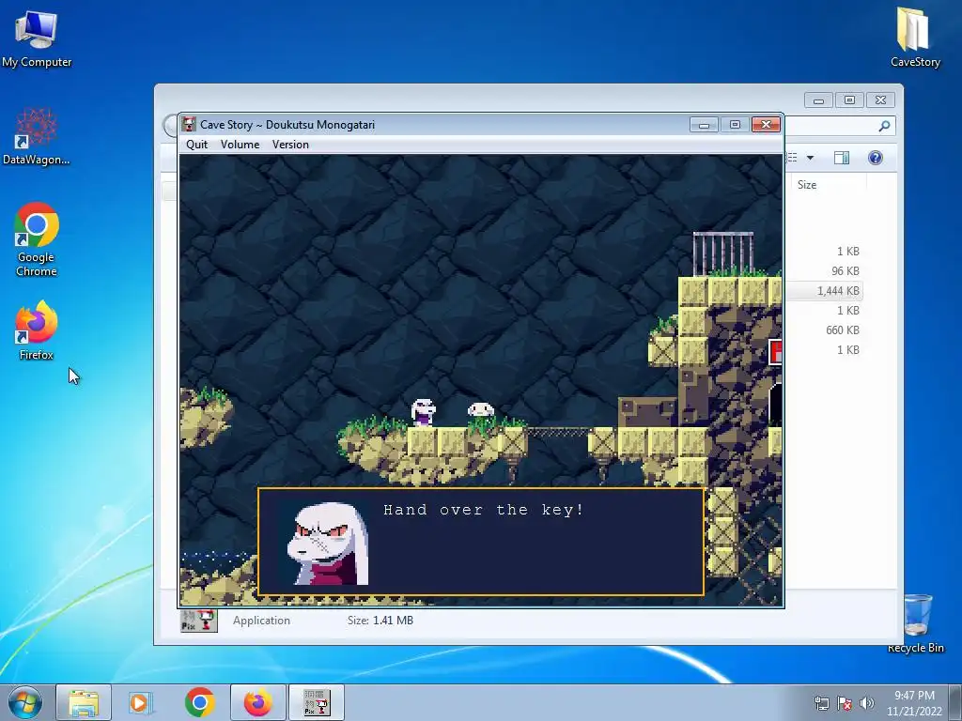Screen dimensions: 962x721
Task: Open the Volume menu in Cave Story
Action: click(x=240, y=145)
